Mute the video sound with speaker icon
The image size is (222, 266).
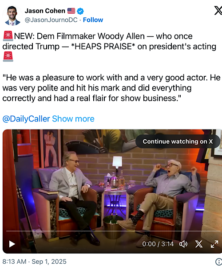183,244
